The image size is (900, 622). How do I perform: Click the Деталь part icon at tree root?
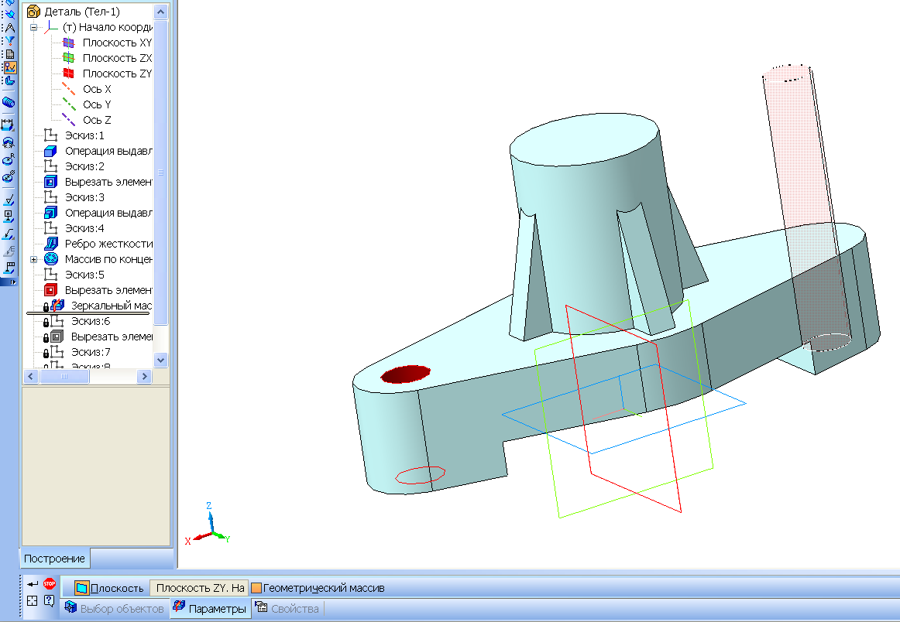34,12
